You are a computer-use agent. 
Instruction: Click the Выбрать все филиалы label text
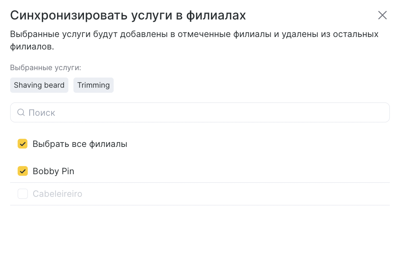(x=80, y=144)
